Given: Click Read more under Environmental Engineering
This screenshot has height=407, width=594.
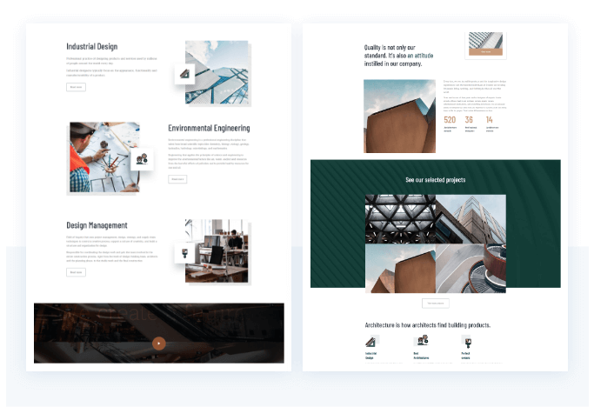Looking at the screenshot, I should click(177, 179).
